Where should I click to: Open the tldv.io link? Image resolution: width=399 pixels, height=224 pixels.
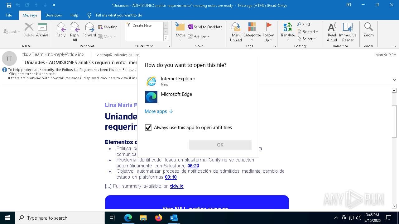177,186
